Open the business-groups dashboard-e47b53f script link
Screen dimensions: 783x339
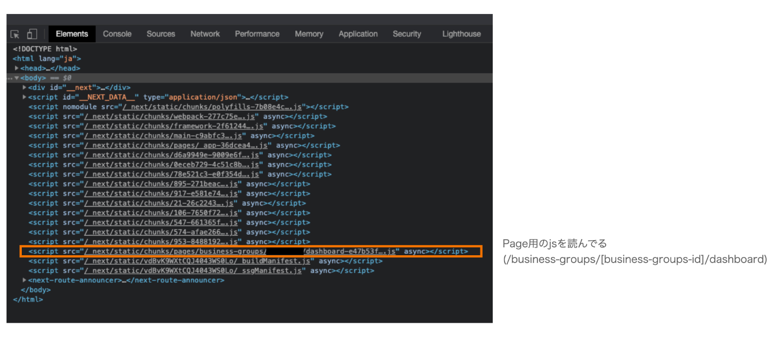coord(240,251)
